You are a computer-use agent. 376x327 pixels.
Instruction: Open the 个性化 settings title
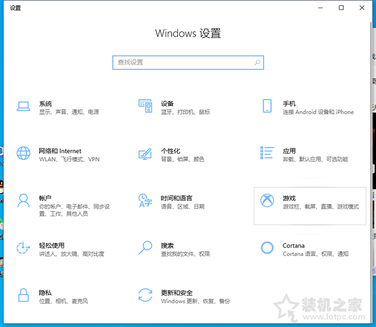coord(170,151)
